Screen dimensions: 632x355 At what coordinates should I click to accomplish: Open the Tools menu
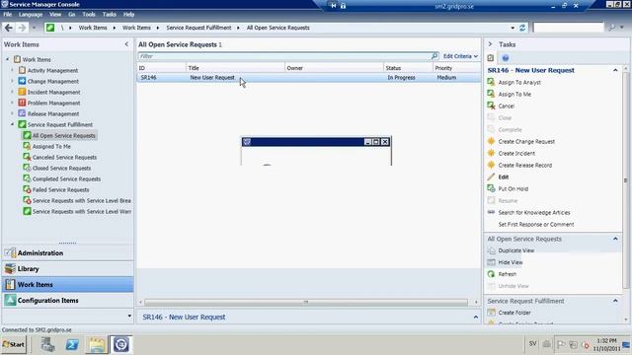click(89, 14)
